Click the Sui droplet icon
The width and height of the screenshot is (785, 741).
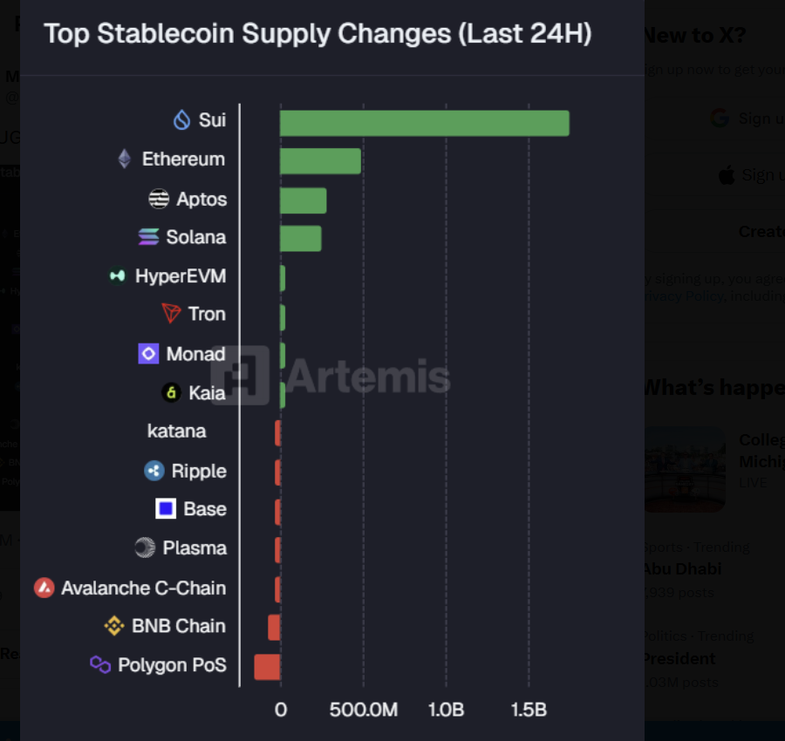tap(181, 120)
